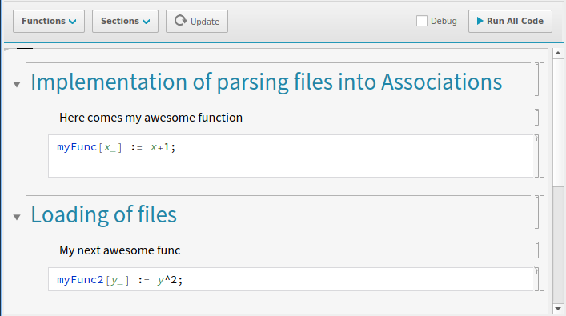The image size is (566, 316).
Task: Click the play icon in Run All Code
Action: tap(480, 21)
